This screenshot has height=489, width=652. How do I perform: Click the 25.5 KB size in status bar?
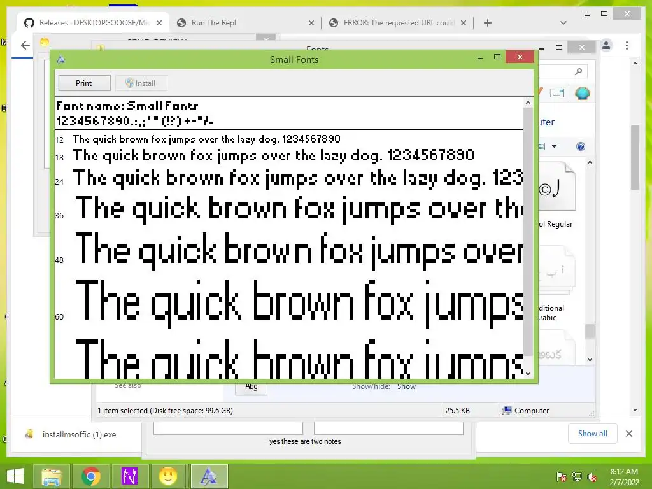457,411
